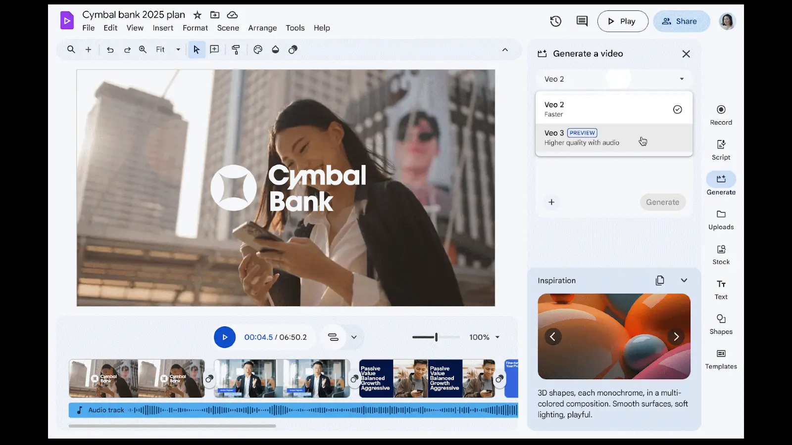Open version history clock icon

555,21
